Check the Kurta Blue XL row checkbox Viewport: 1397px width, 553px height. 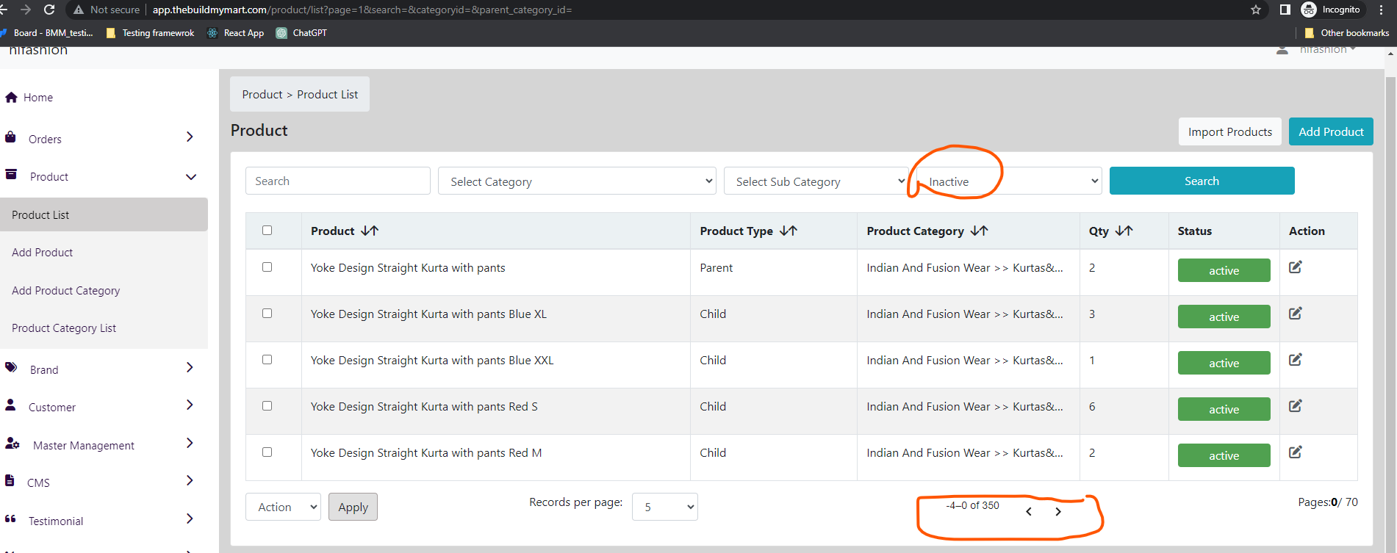[x=267, y=313]
